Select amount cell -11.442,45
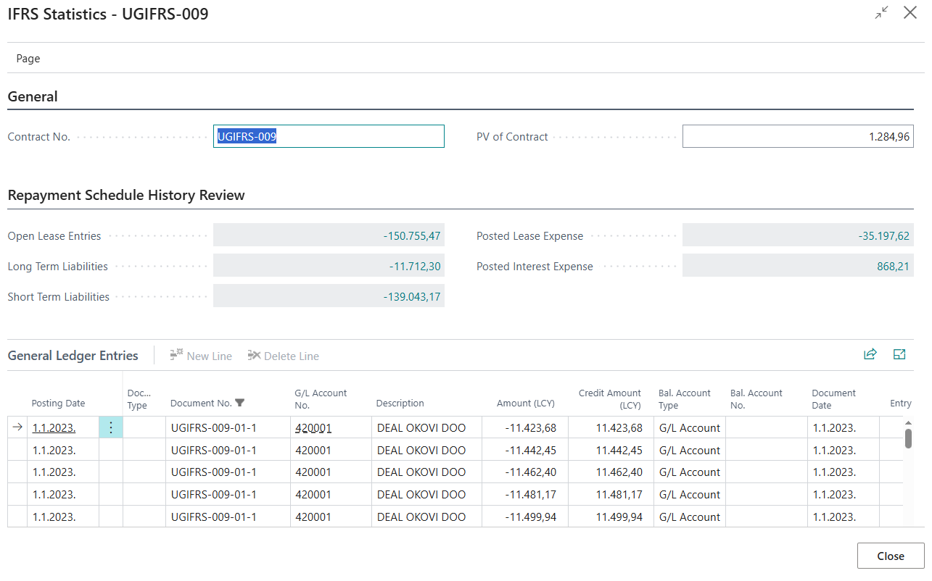This screenshot has width=932, height=581. [525, 450]
